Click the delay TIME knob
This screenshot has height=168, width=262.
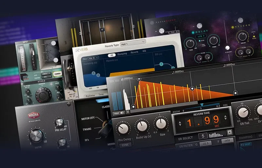(190, 44)
